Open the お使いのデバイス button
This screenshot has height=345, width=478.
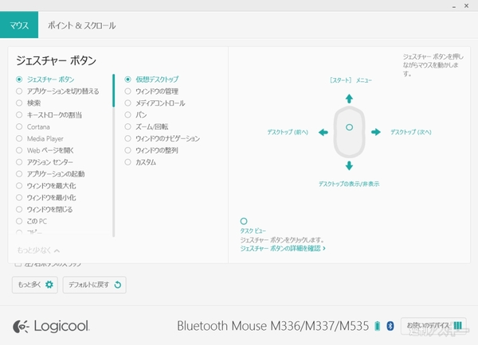[x=433, y=326]
